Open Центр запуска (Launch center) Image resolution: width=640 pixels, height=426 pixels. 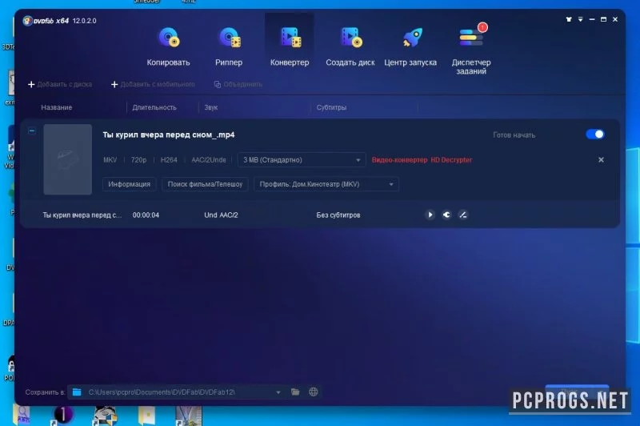(x=410, y=46)
